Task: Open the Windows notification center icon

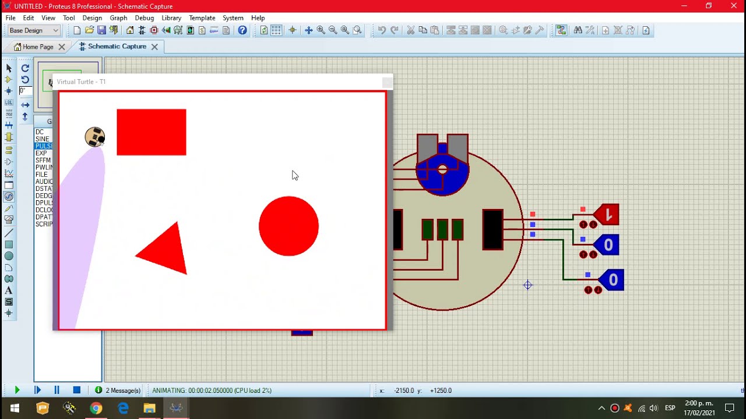Action: 730,408
